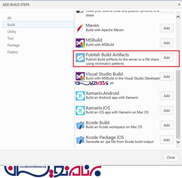Close the dialog with the Close button
Screen dimensions: 182x178
pos(171,157)
